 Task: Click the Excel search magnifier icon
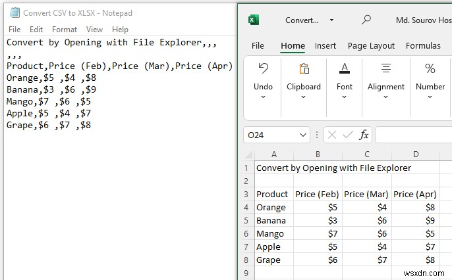click(x=366, y=20)
